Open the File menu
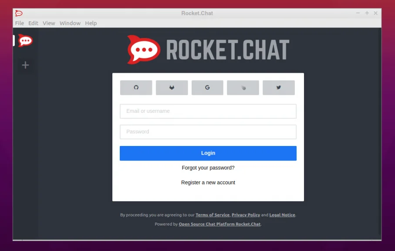395x251 pixels. 19,23
